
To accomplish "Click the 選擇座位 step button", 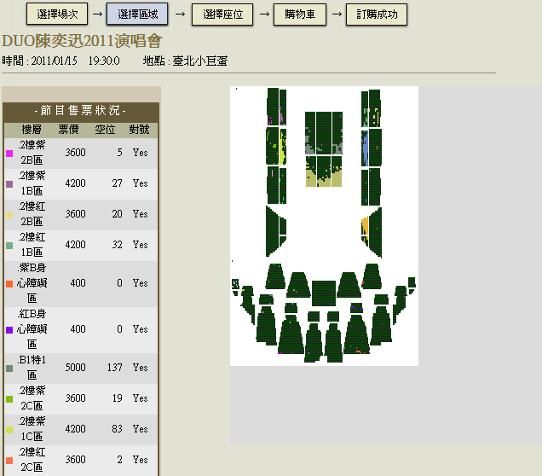I will [x=222, y=15].
